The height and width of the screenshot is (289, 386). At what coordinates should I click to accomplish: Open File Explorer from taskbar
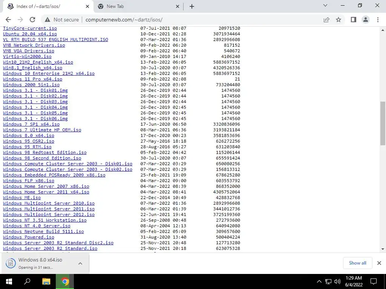46,281
